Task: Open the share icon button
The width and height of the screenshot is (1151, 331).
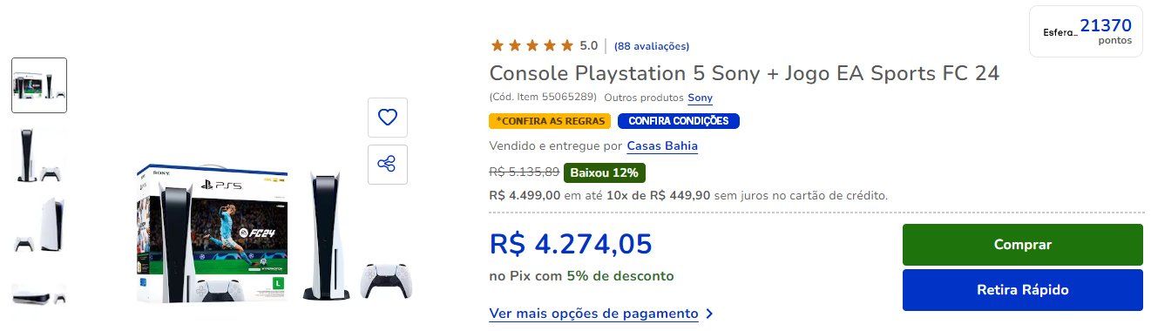Action: coord(388,164)
